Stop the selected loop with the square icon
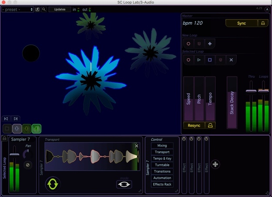Image resolution: width=272 pixels, height=197 pixels. 209,60
